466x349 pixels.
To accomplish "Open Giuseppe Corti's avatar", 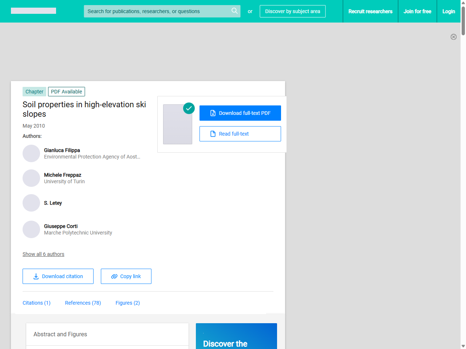I will (x=31, y=229).
